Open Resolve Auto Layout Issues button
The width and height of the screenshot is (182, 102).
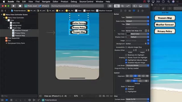(x=111, y=96)
